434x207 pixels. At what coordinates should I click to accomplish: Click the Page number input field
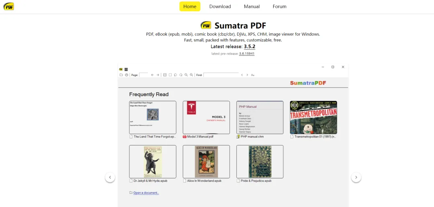(143, 75)
